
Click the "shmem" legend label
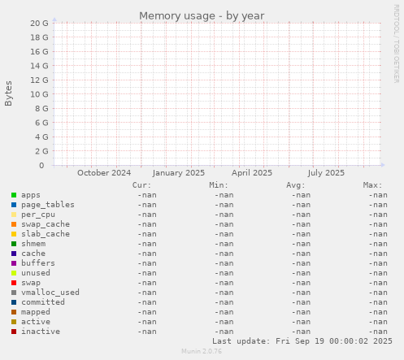[33, 244]
